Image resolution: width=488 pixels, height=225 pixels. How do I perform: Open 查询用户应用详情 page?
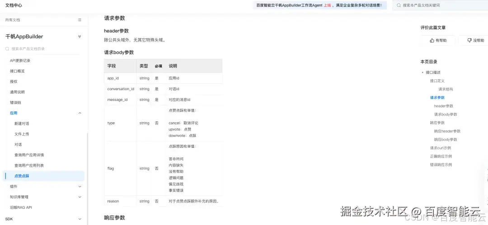29,155
